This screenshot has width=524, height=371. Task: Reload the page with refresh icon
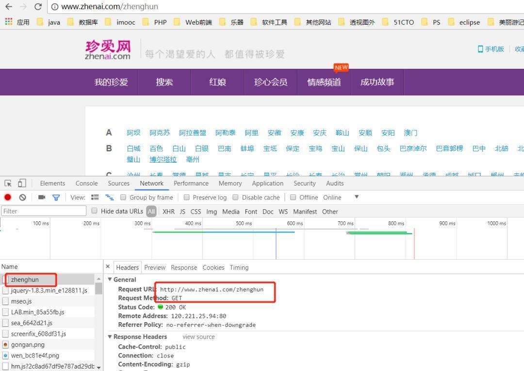point(38,7)
